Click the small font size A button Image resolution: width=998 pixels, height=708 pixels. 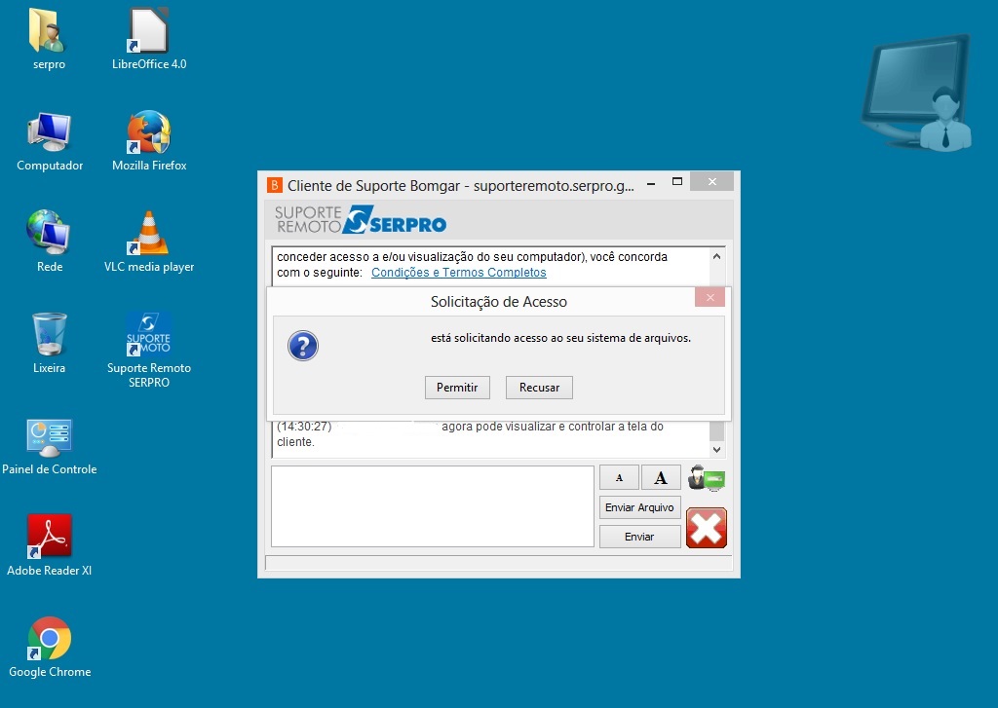(x=619, y=477)
